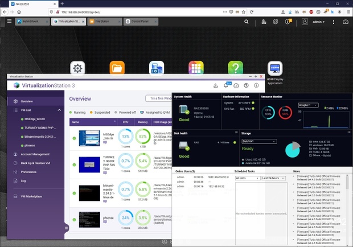Image resolution: width=353 pixels, height=247 pixels.
Task: Open MSEdge_Win10 VM screen thumbnail
Action: [89, 138]
